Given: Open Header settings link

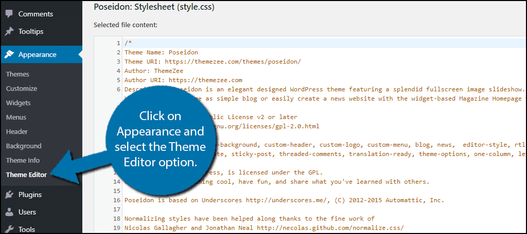Looking at the screenshot, I should (x=17, y=132).
